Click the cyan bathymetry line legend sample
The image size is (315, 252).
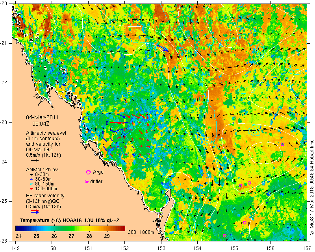(135, 236)
